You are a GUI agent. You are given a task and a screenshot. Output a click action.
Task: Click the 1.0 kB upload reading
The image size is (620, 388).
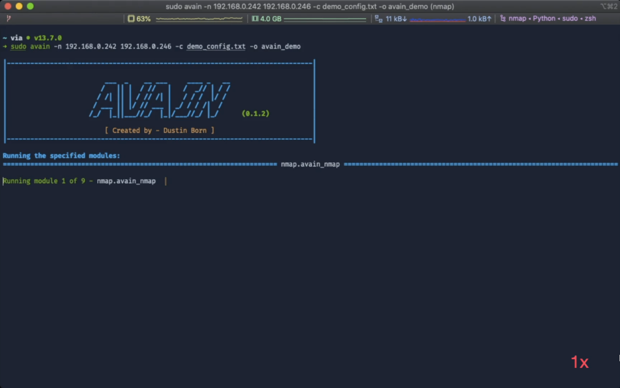[479, 19]
